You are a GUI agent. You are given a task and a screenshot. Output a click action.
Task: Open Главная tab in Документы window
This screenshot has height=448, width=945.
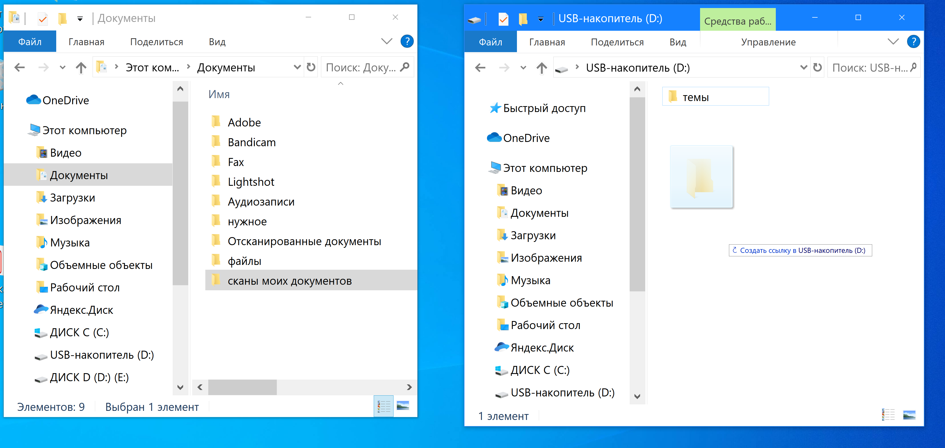(86, 42)
